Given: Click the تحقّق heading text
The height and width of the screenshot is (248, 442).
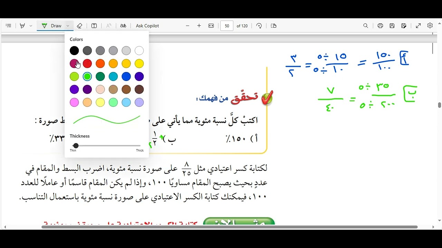Looking at the screenshot, I should pos(244,97).
